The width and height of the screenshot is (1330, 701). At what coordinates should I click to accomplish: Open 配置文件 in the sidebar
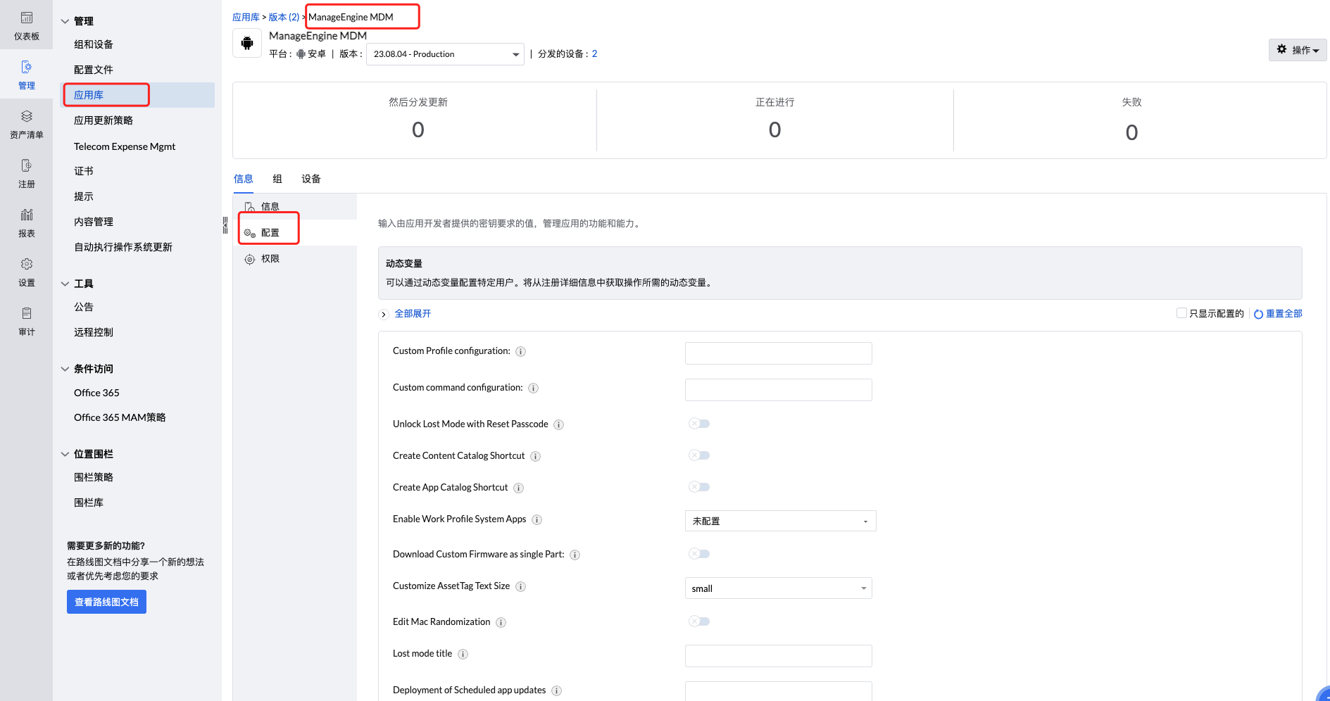94,70
